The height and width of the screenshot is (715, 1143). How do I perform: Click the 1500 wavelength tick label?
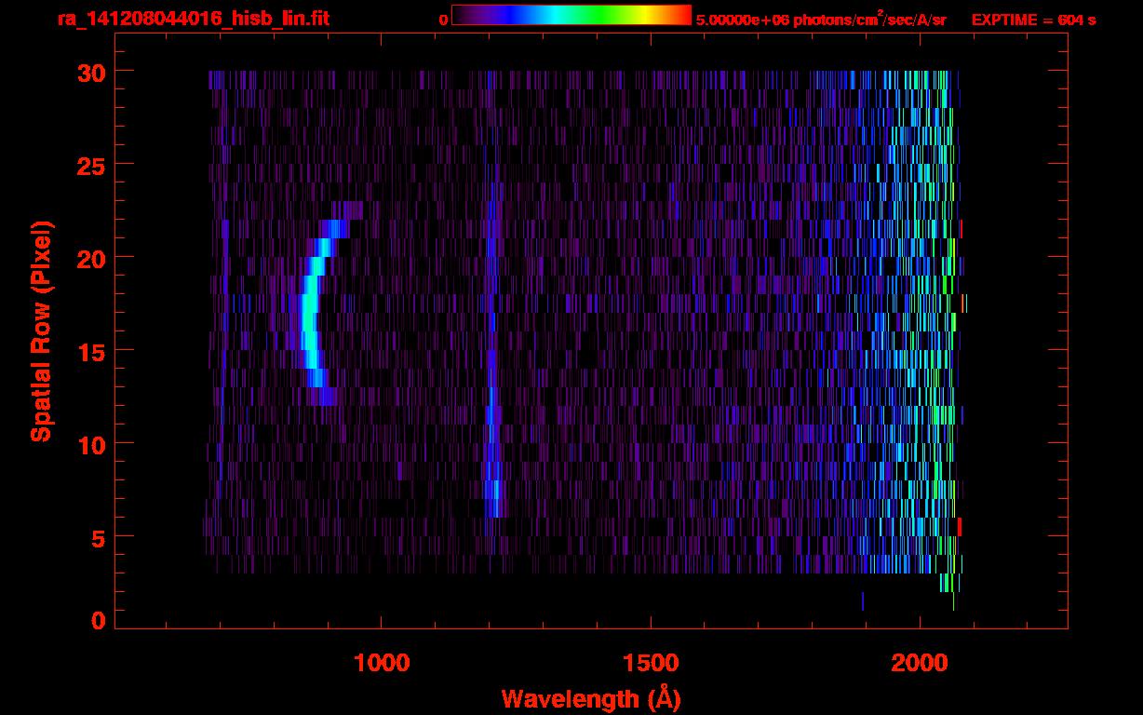tap(651, 663)
